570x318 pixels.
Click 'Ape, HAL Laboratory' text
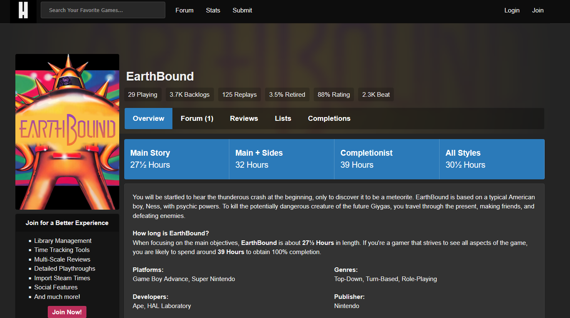tap(162, 306)
